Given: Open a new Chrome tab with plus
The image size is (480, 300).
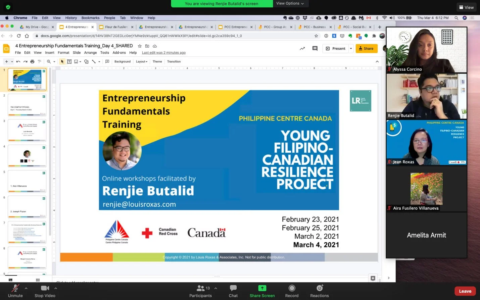Looking at the screenshot, I should coord(380,27).
